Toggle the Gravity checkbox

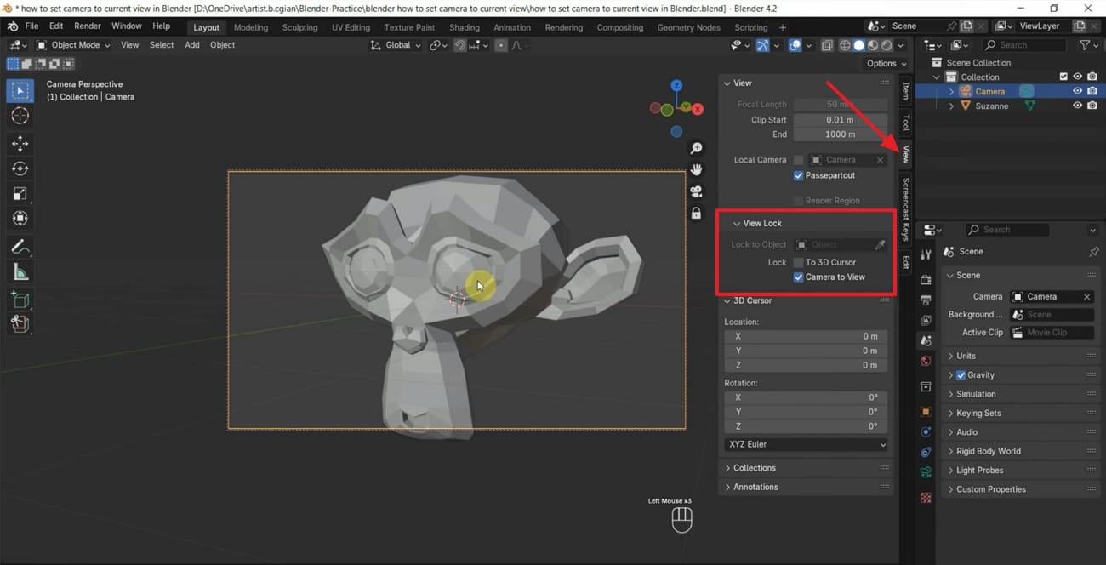[961, 375]
